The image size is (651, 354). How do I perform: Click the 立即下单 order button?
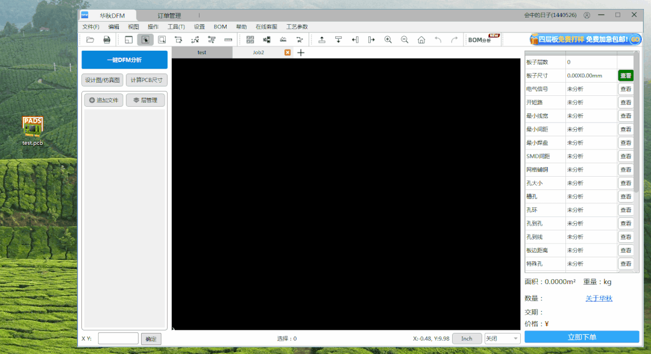582,337
